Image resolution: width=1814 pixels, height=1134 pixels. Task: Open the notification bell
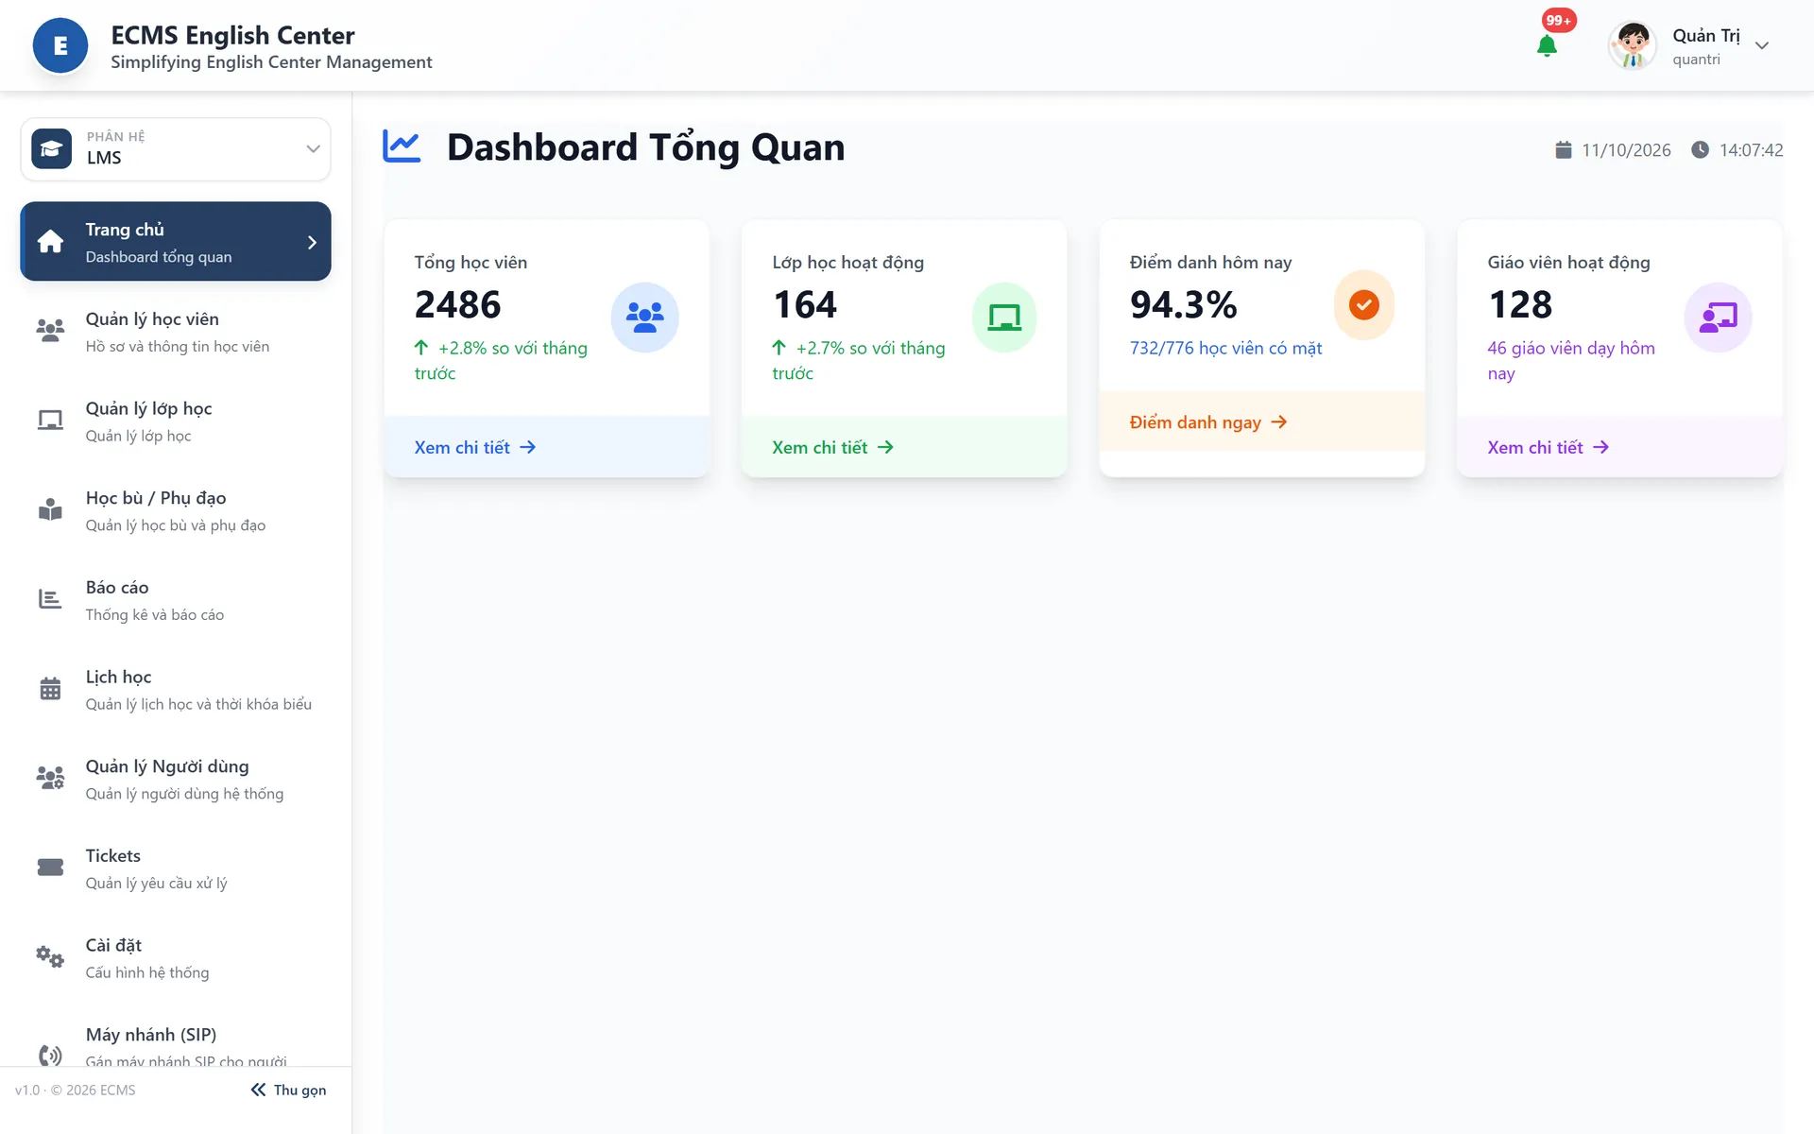point(1547,45)
